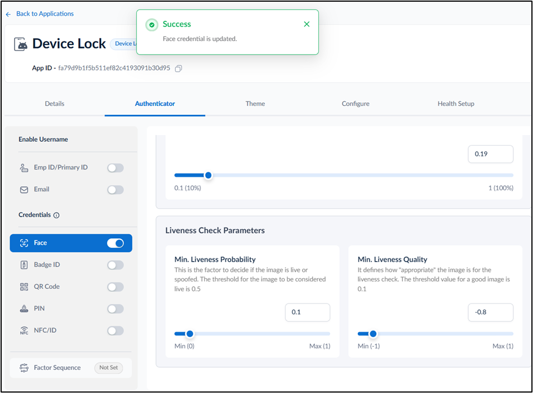Dismiss the Success notification with X

(x=307, y=24)
